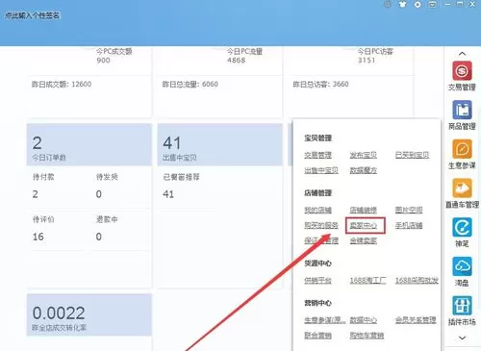Open the 图片空间 link
Image resolution: width=481 pixels, height=351 pixels.
tap(409, 210)
